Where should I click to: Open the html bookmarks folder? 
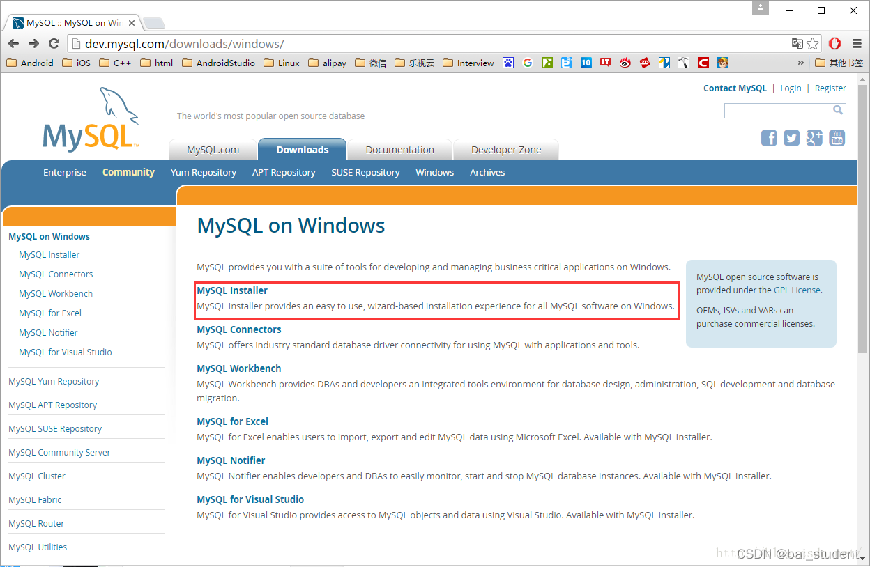tap(157, 63)
